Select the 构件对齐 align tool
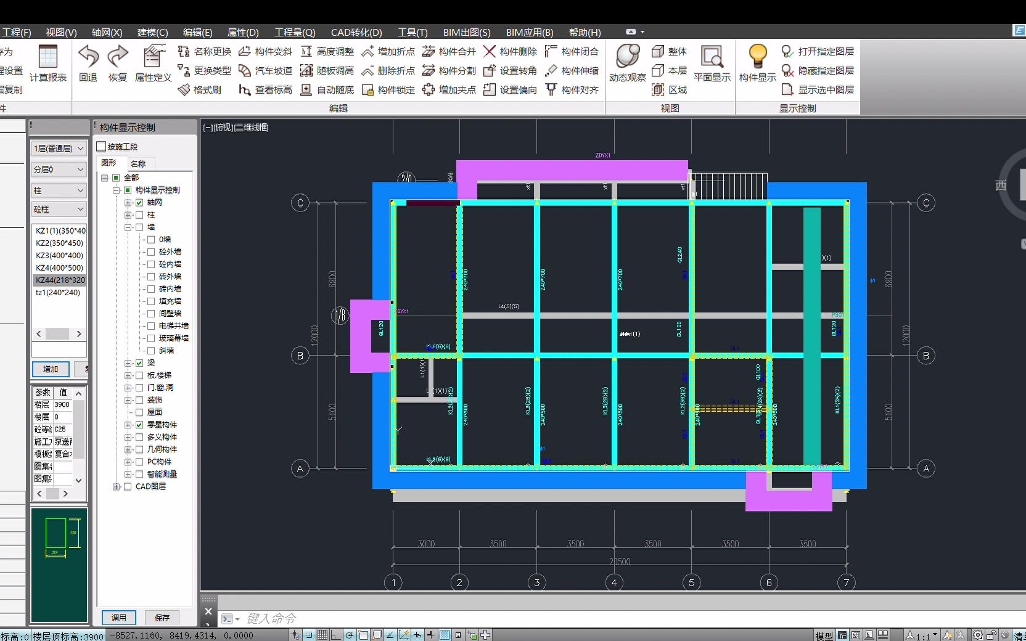This screenshot has width=1026, height=641. click(572, 90)
